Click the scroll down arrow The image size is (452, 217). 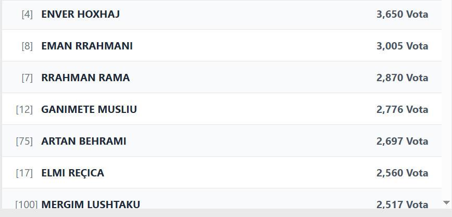[x=446, y=202]
